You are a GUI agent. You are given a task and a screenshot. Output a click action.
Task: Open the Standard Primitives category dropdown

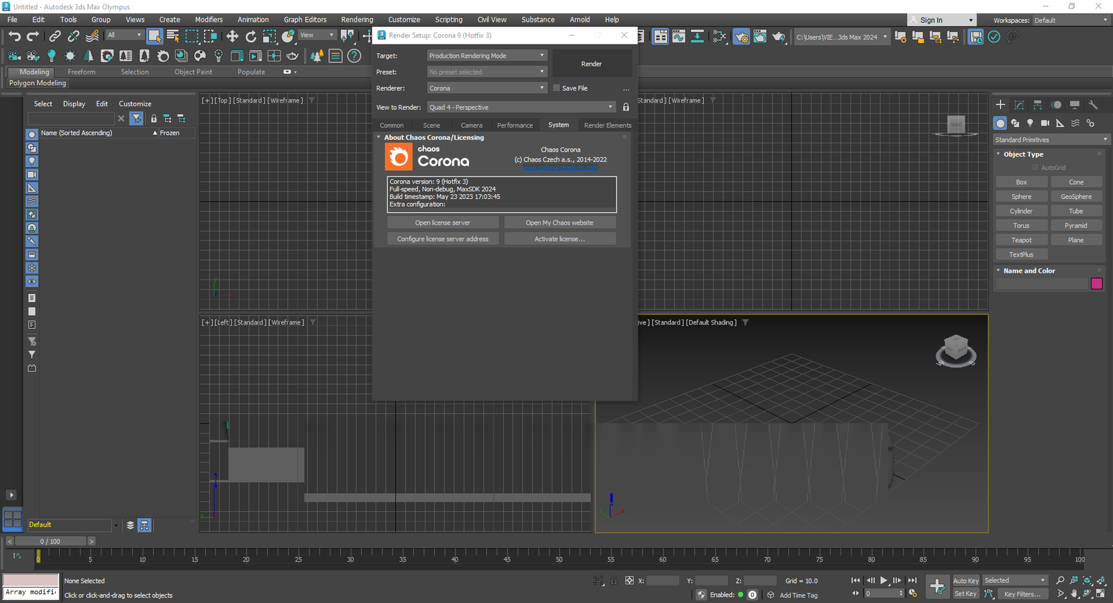(1050, 140)
